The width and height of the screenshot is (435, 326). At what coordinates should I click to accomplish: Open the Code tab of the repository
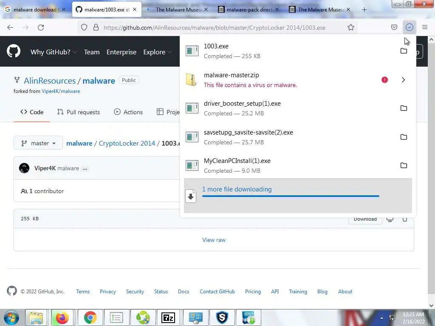(x=32, y=112)
